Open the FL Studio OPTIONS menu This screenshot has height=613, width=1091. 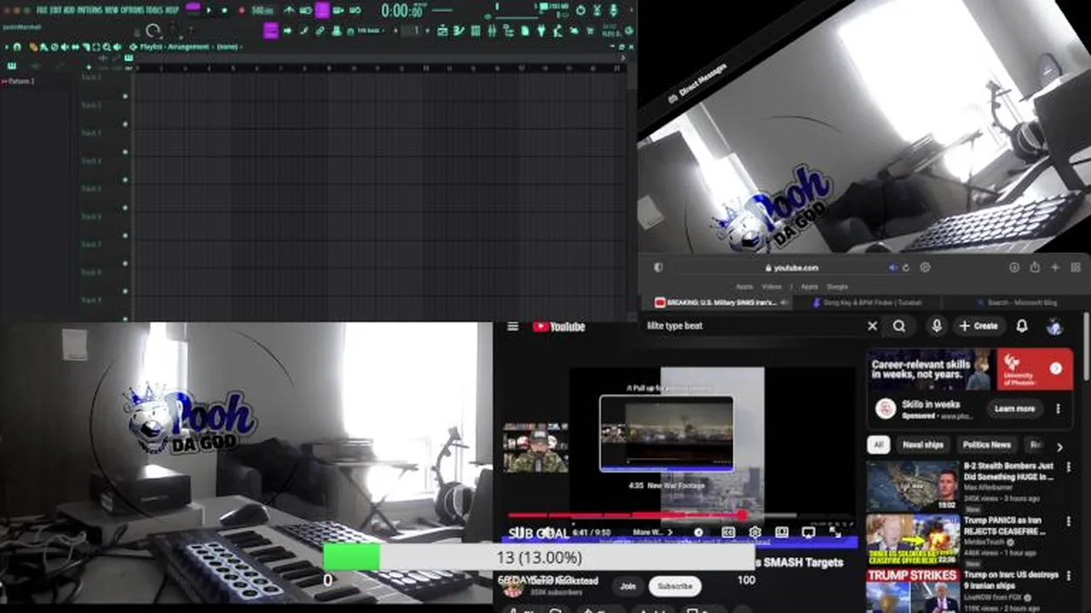click(132, 9)
